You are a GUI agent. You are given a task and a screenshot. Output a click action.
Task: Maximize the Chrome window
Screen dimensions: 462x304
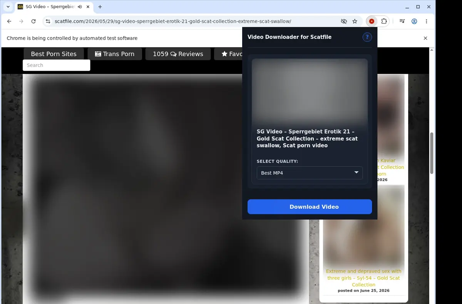pos(418,7)
